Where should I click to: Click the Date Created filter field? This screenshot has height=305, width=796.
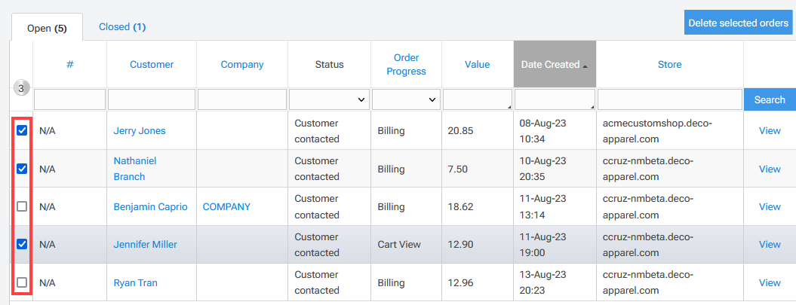point(555,100)
